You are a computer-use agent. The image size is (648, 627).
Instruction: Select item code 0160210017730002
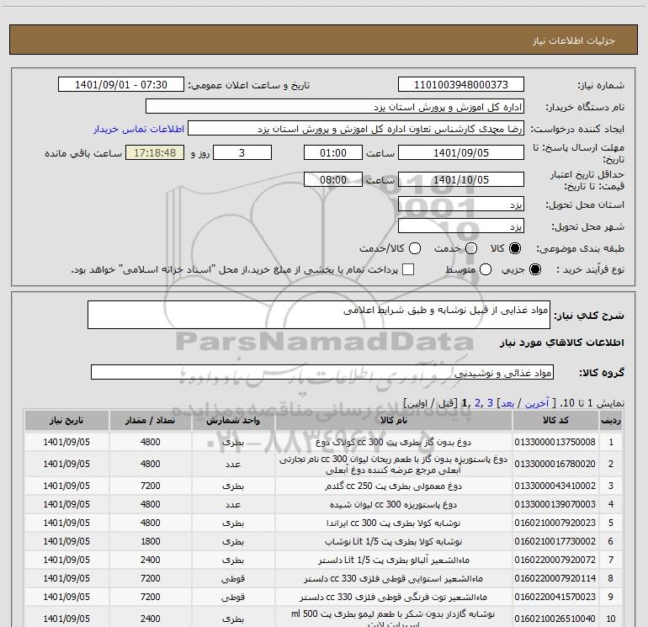[x=555, y=541]
